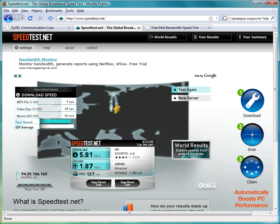Screen dimensions: 280x224
Task: Click the about link
Action: click(x=69, y=48)
